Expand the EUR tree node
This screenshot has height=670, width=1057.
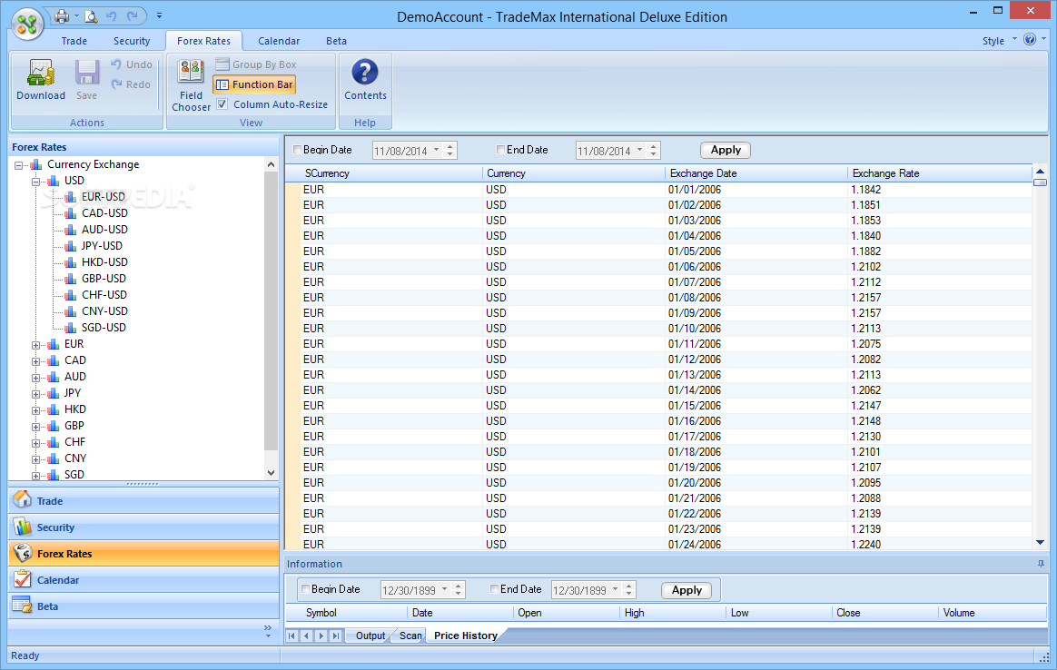pos(35,345)
